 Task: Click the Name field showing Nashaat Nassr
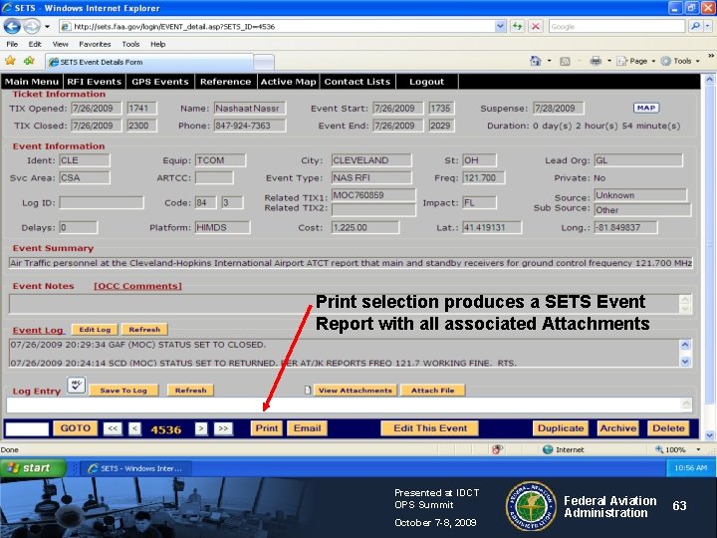250,109
